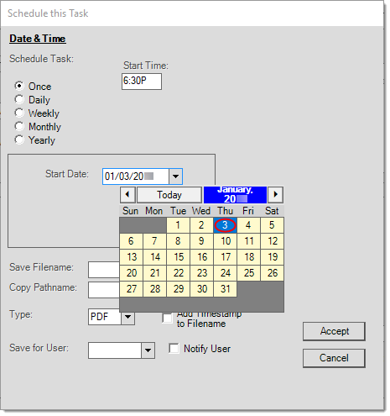Image resolution: width=390 pixels, height=416 pixels.
Task: Pick day 6 in calendar
Action: click(131, 241)
